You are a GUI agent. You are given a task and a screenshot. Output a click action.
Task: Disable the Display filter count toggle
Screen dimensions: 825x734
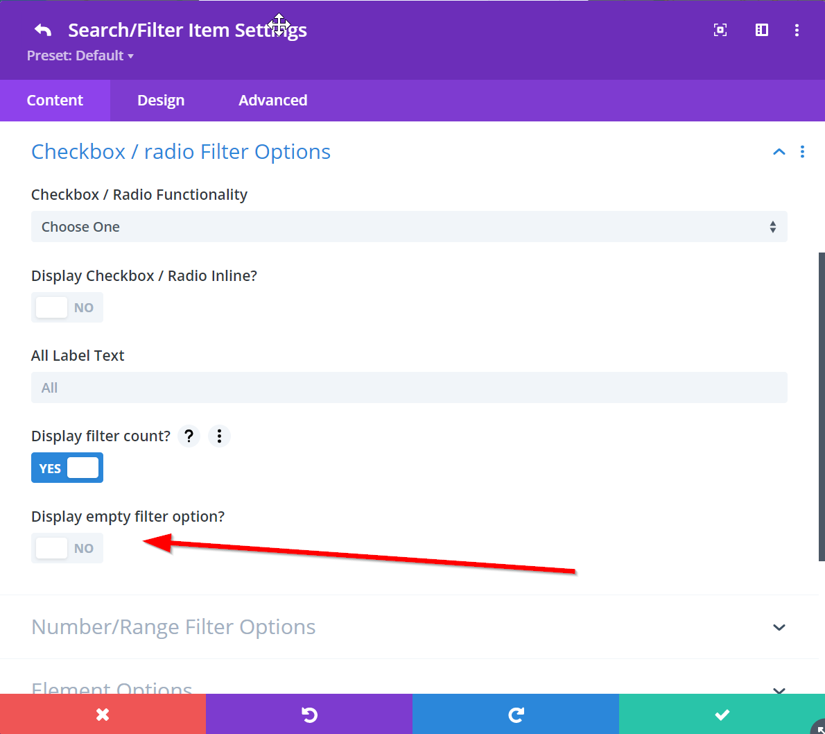(x=67, y=468)
